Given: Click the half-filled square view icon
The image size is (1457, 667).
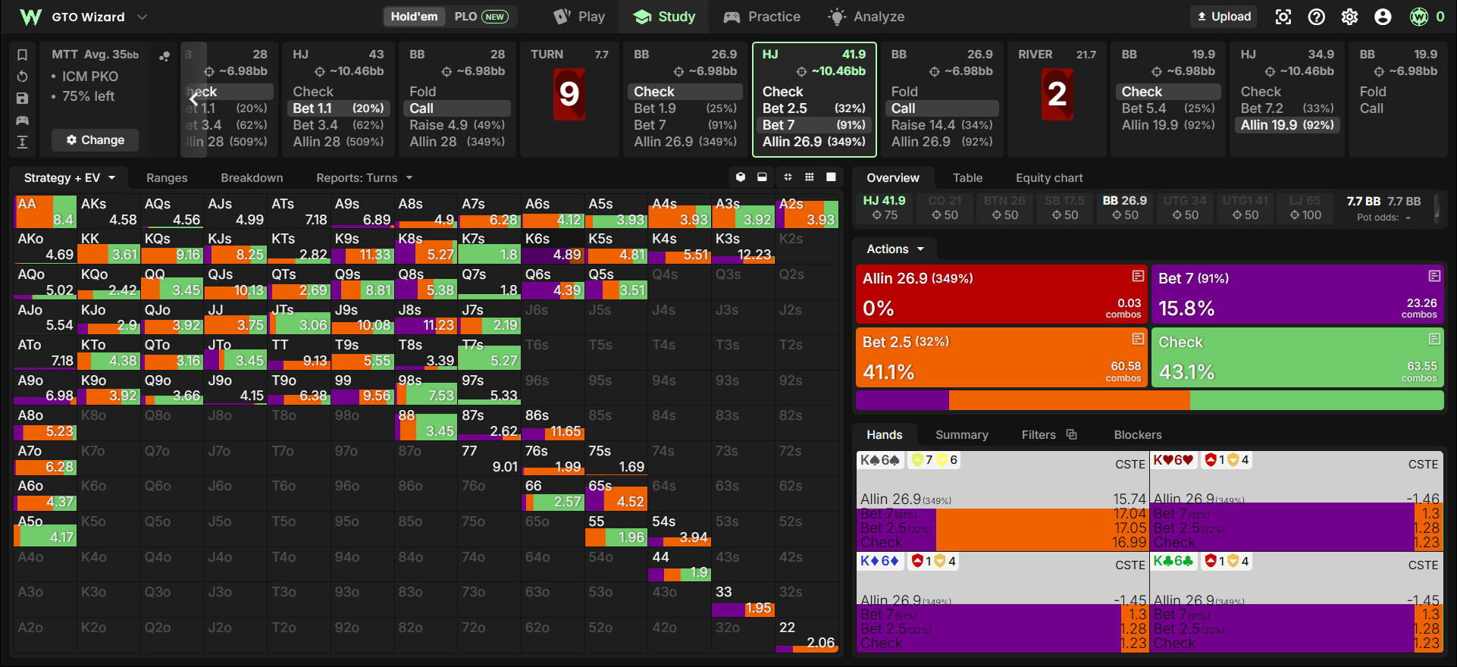Looking at the screenshot, I should click(763, 177).
